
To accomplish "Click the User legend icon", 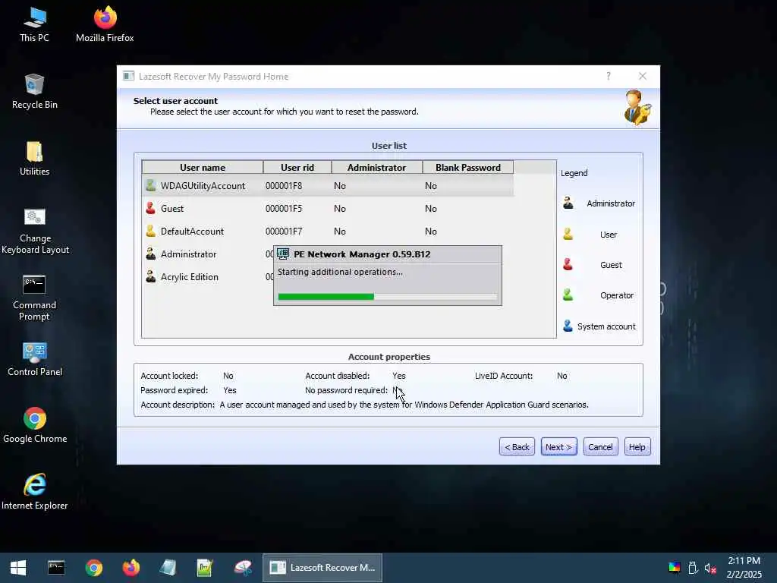I will point(568,234).
